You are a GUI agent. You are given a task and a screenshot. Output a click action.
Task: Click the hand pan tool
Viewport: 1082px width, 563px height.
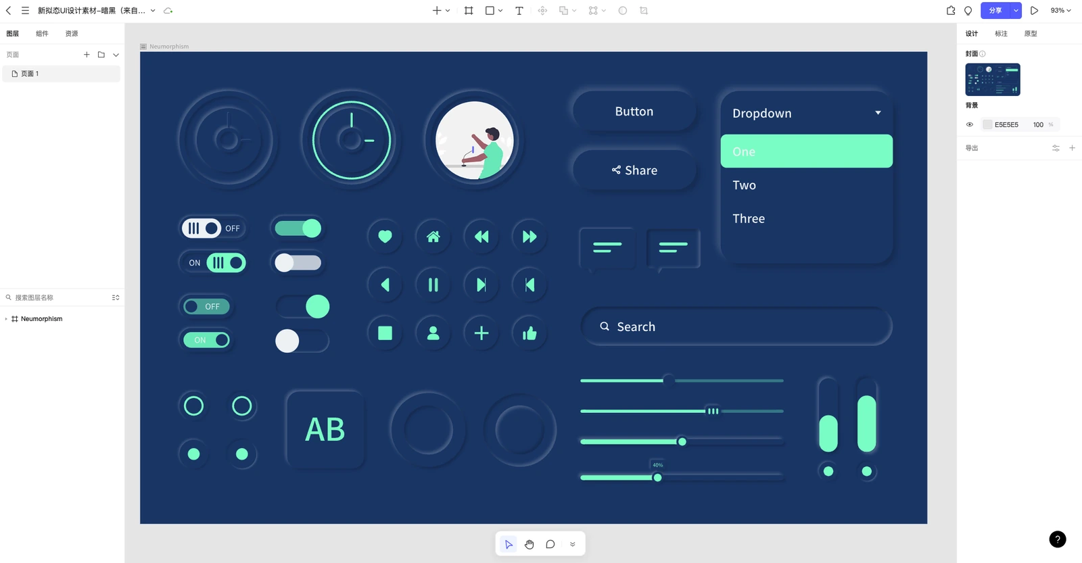point(530,544)
